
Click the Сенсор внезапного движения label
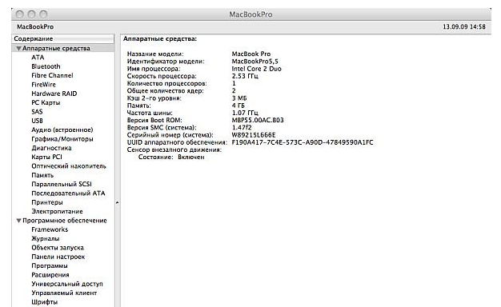coord(174,150)
